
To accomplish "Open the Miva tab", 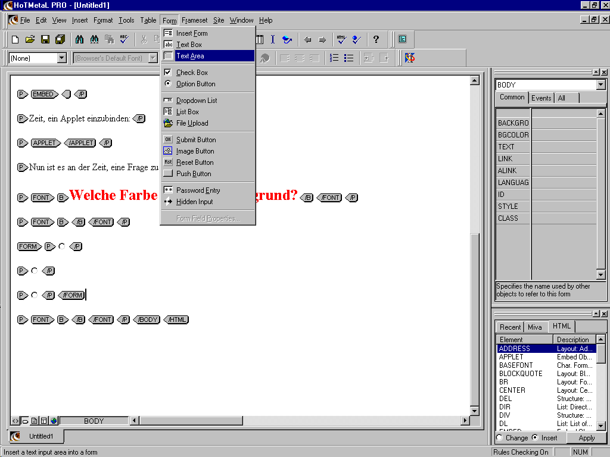I will pyautogui.click(x=534, y=327).
